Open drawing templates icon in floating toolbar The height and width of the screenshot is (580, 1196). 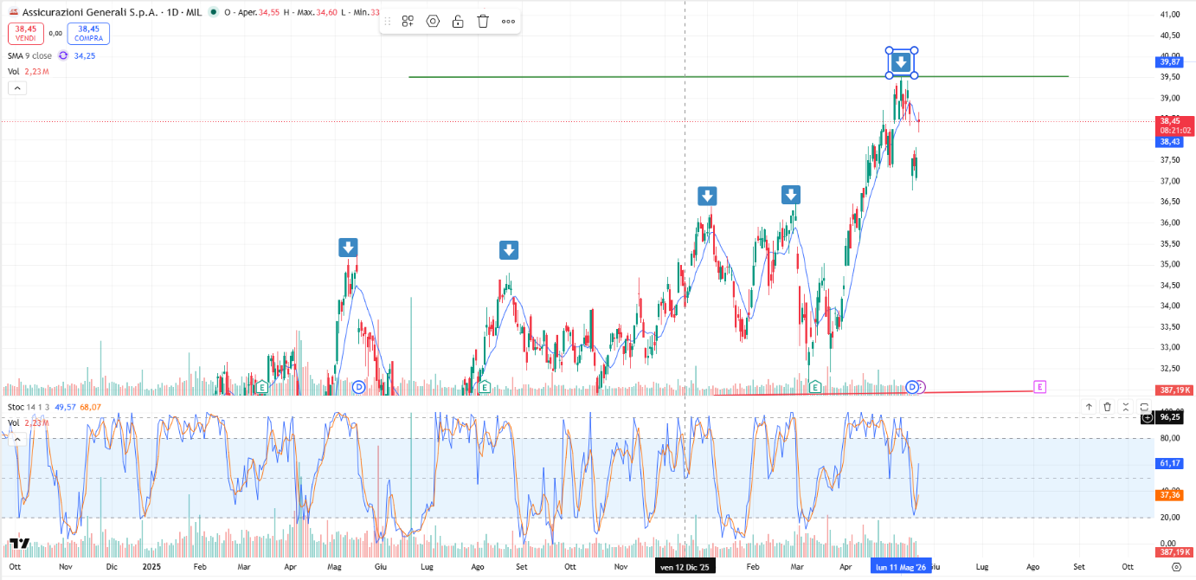click(408, 21)
